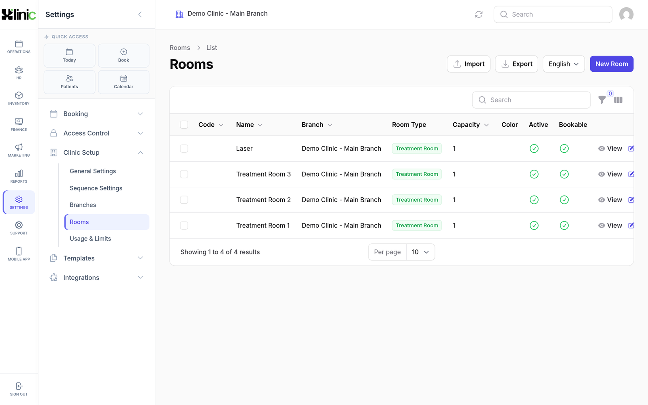Open the table filter funnel icon

pos(602,100)
